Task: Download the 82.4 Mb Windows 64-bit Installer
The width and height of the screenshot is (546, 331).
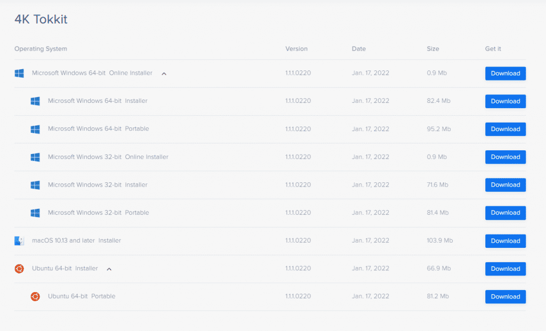Action: (505, 101)
